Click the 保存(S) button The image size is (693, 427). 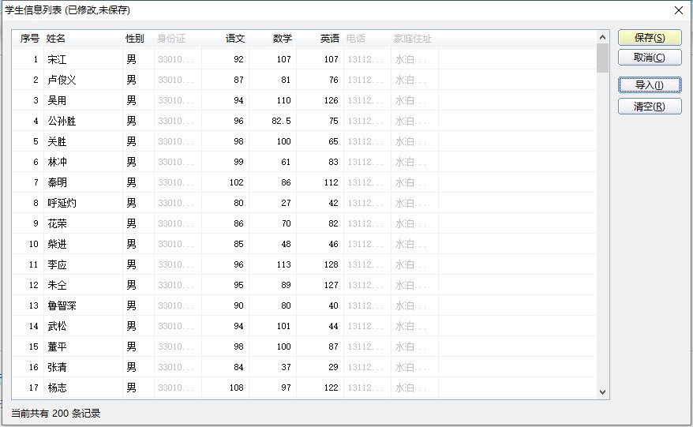click(x=650, y=38)
